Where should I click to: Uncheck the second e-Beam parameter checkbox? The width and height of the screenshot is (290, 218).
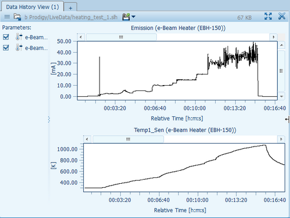(x=6, y=47)
